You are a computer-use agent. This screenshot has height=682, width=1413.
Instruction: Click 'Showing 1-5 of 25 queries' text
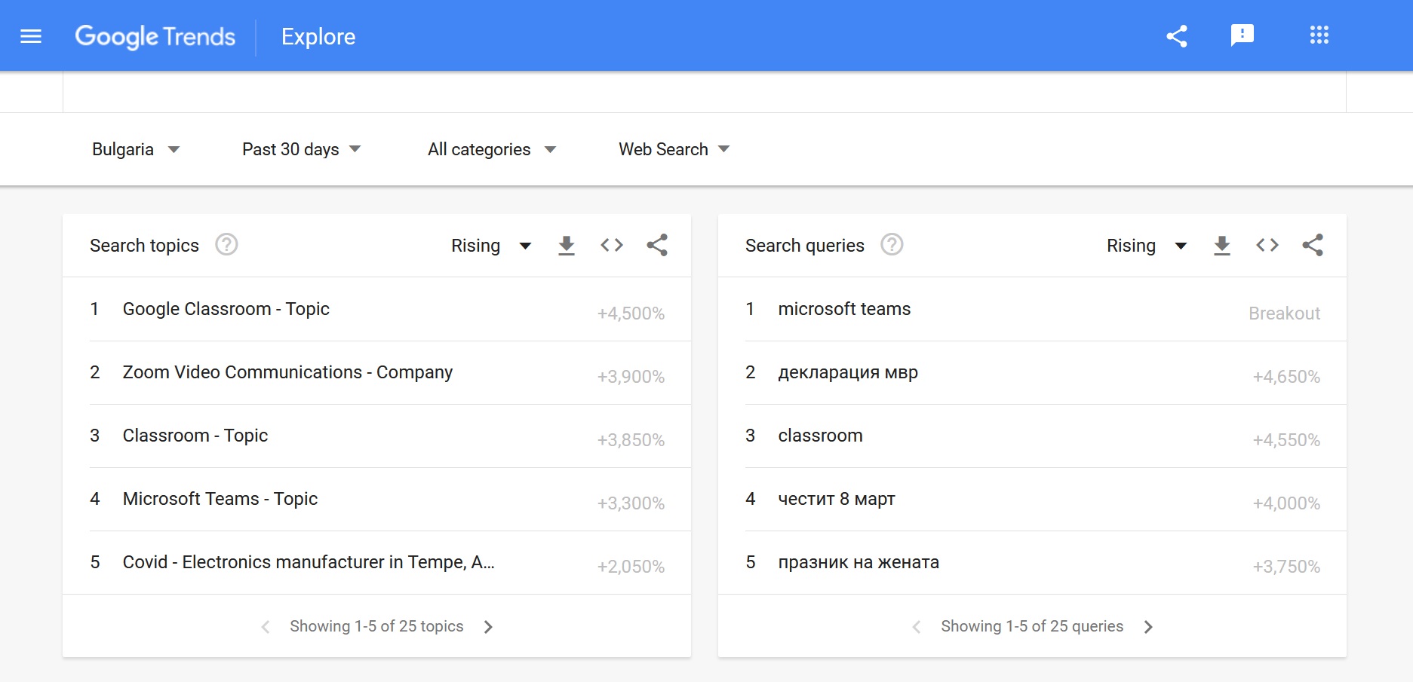tap(1032, 626)
